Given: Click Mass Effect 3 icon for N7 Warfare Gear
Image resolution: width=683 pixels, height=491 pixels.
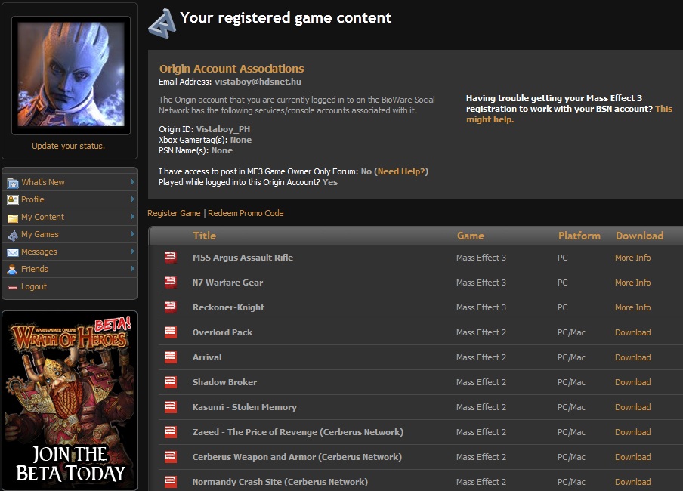Looking at the screenshot, I should pos(170,283).
